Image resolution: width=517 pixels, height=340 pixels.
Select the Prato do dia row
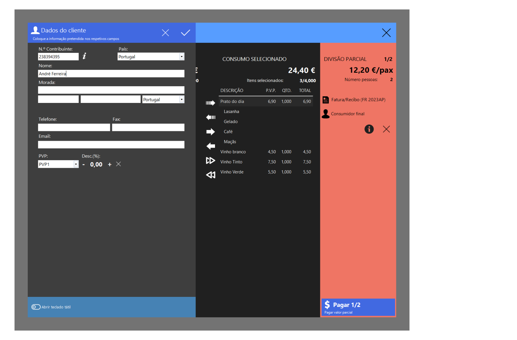click(x=265, y=101)
